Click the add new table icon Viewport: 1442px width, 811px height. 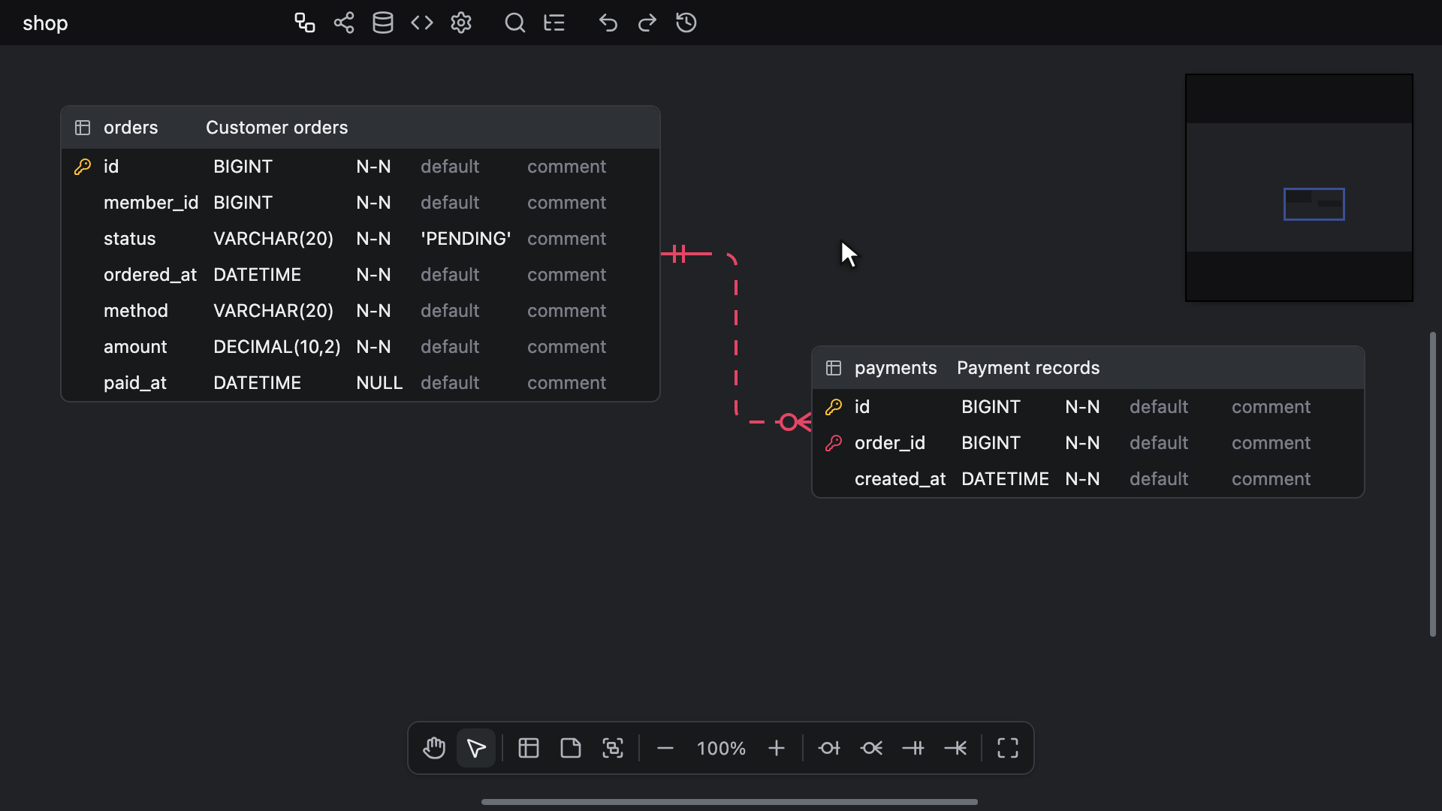click(x=529, y=748)
